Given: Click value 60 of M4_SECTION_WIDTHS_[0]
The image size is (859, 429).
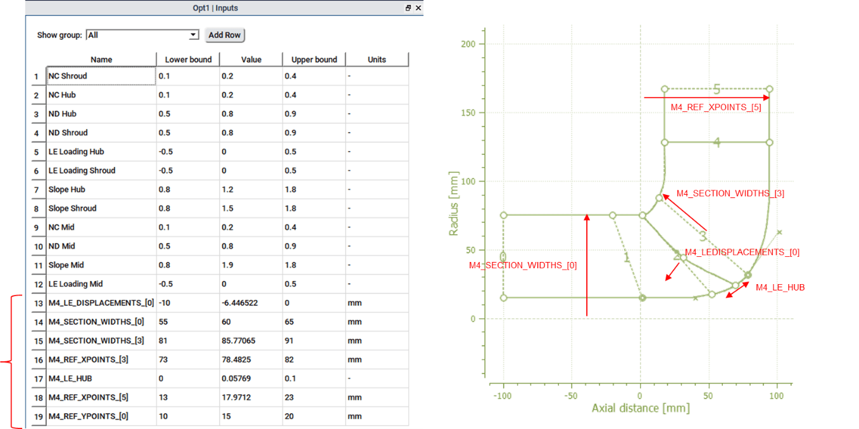Looking at the screenshot, I should click(251, 322).
